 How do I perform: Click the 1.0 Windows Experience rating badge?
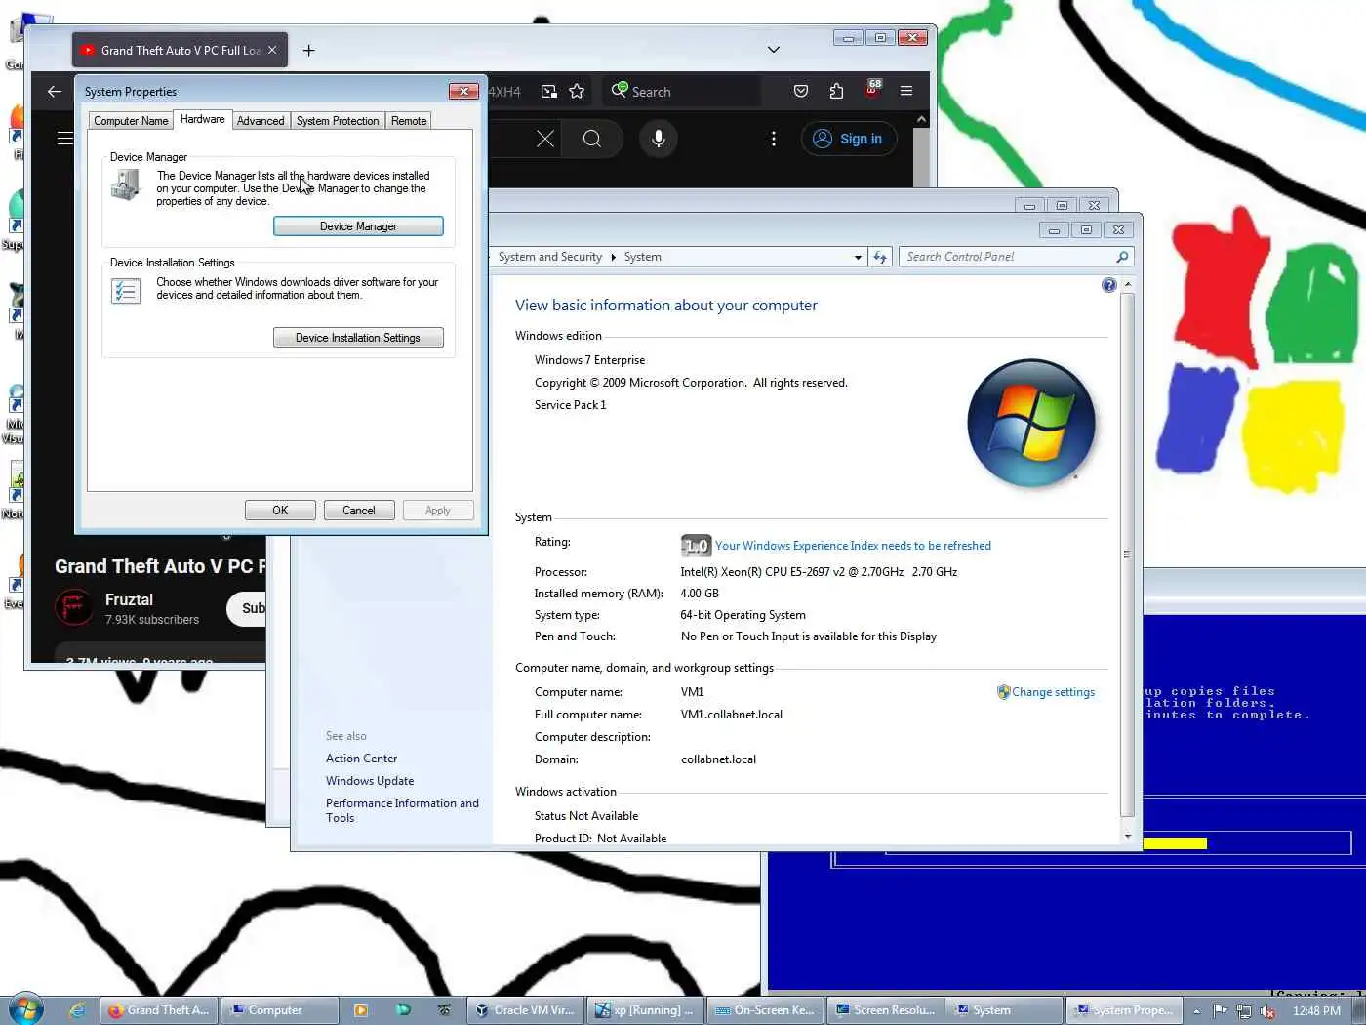tap(696, 546)
